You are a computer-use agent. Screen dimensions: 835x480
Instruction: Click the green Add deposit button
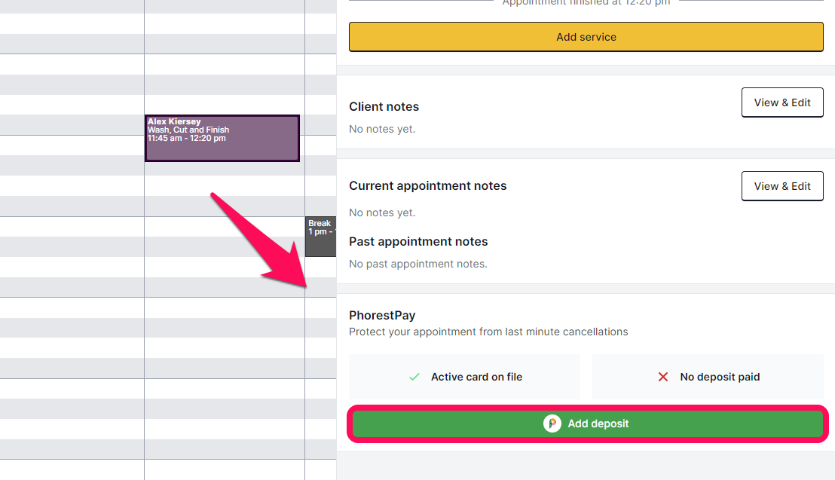point(587,423)
